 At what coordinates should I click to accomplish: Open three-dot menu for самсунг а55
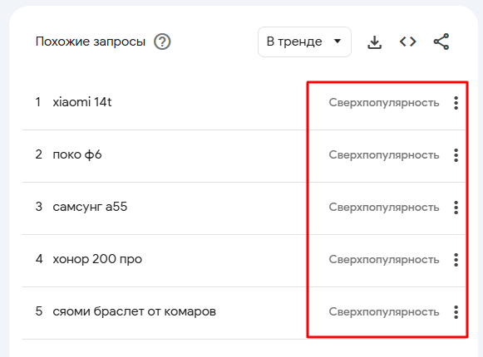(456, 208)
